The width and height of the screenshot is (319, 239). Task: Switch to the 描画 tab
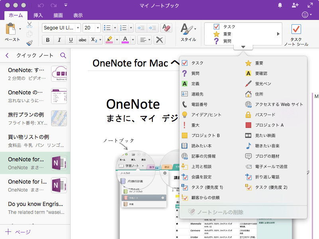(58, 15)
